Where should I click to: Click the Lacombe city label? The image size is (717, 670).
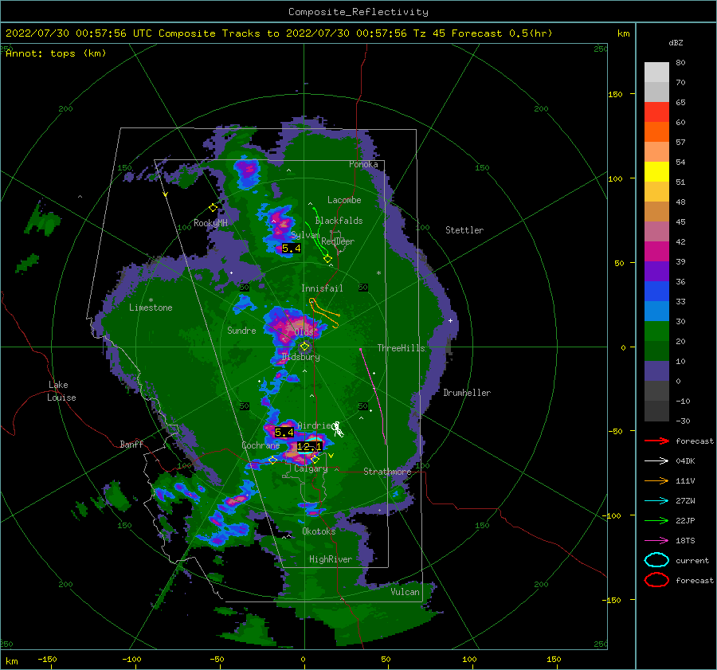[344, 200]
